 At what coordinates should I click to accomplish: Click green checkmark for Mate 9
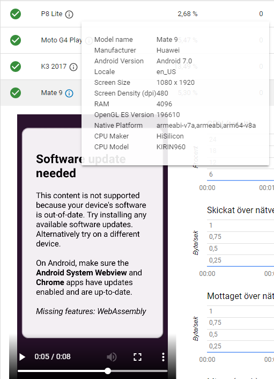(16, 93)
